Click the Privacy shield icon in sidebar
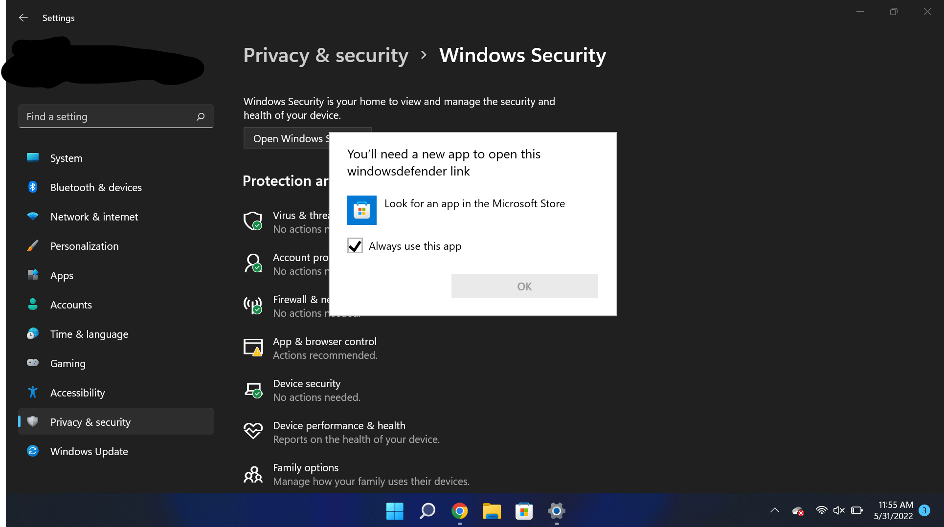944x527 pixels. pos(33,421)
